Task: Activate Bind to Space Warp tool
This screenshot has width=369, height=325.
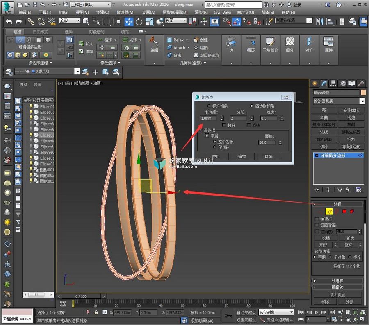Action: pos(52,22)
